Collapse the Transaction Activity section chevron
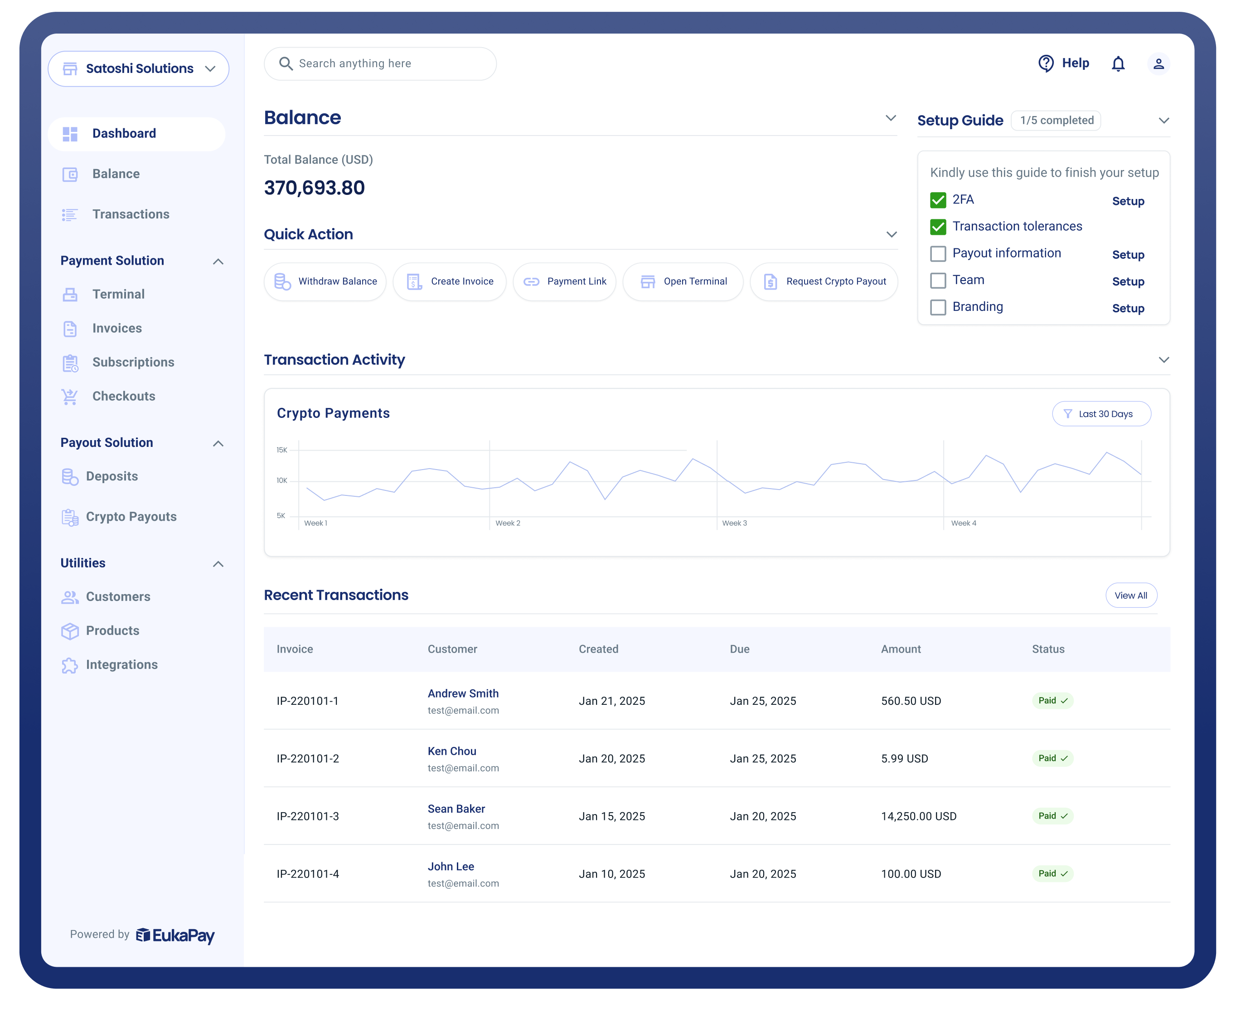The width and height of the screenshot is (1236, 1018). click(1163, 359)
